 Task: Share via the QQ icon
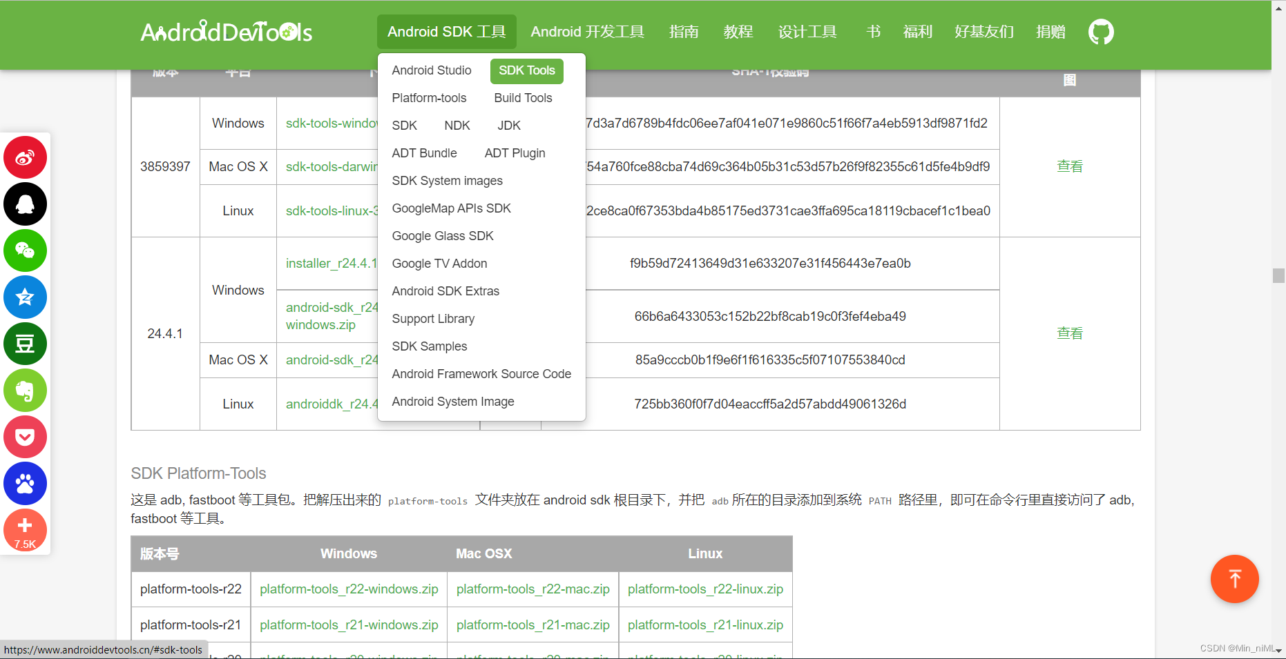(x=25, y=204)
